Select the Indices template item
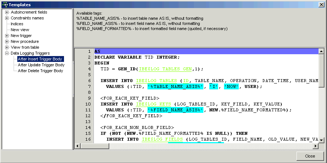Image resolution: width=327 pixels, height=163 pixels. click(17, 24)
